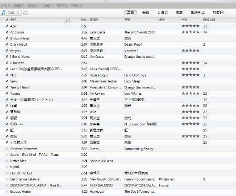Screen dimensions: 236x196
Task: Select the iPhone5c track
Action: click(x=17, y=63)
